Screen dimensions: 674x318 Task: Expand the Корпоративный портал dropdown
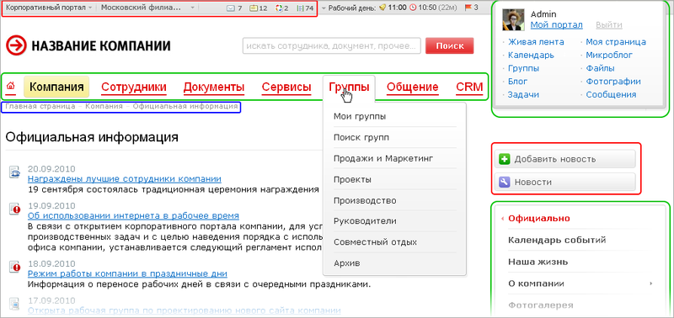[x=90, y=8]
